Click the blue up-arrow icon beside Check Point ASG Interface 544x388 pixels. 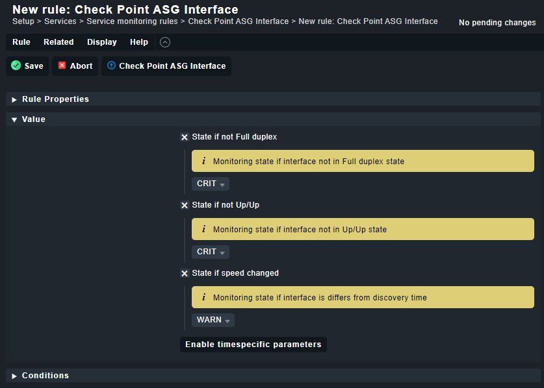click(x=111, y=65)
